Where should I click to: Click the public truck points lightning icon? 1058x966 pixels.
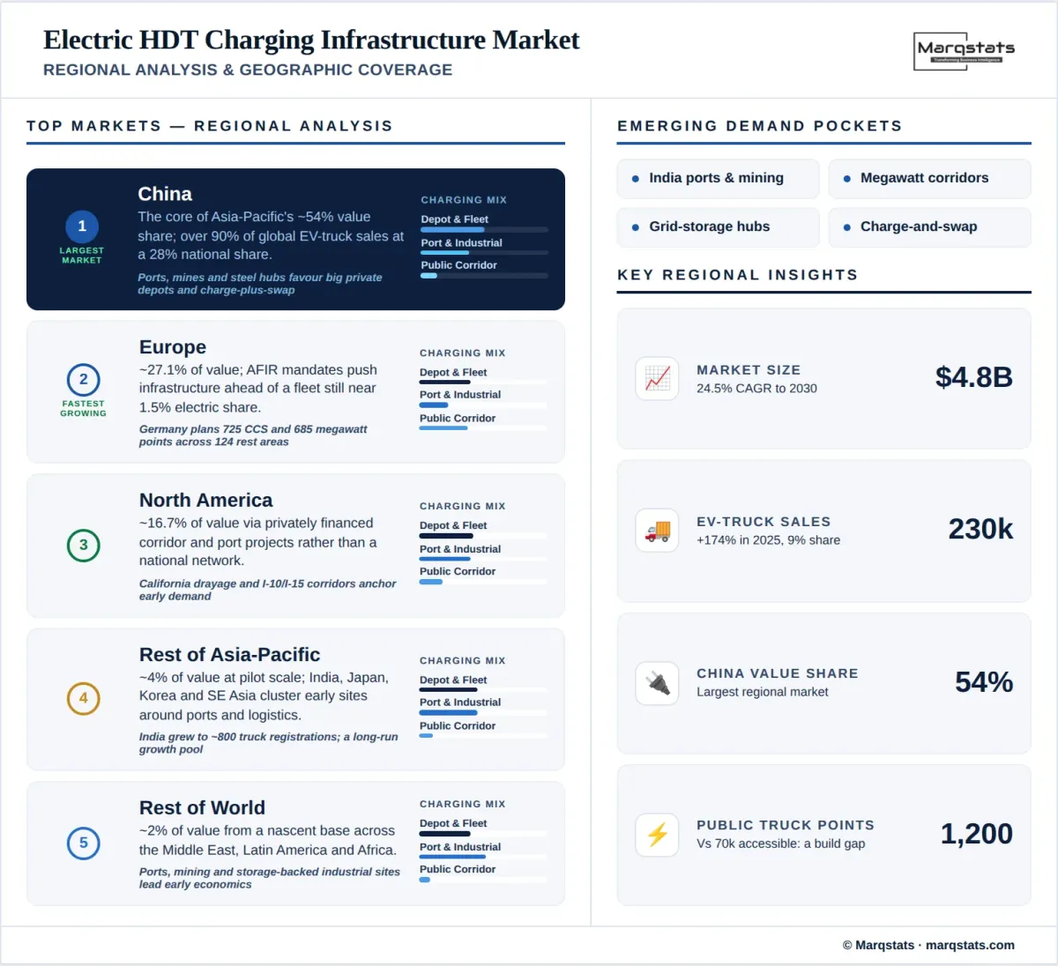657,835
